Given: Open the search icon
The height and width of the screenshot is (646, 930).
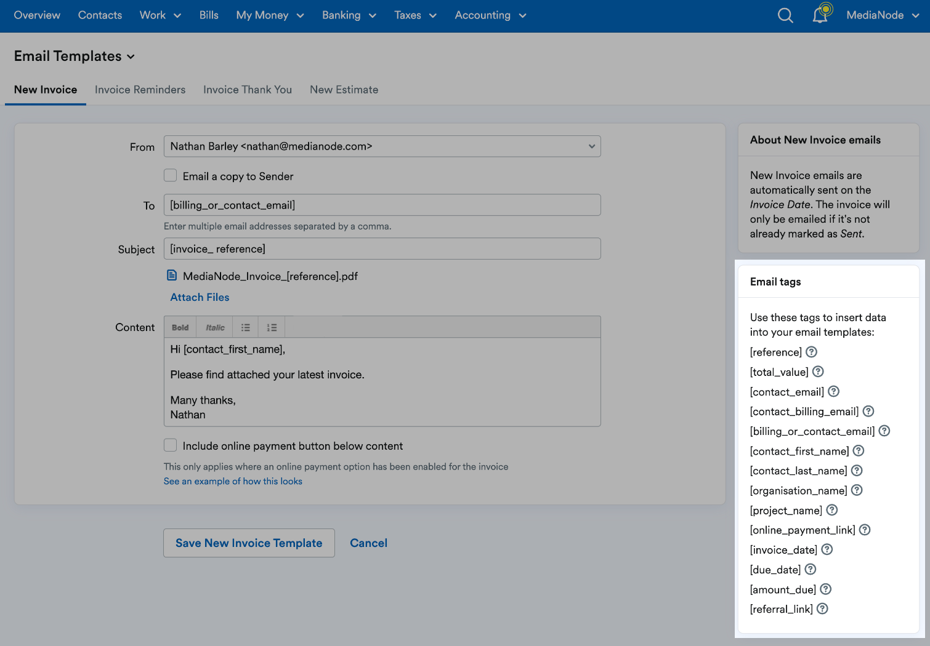Looking at the screenshot, I should coord(785,15).
